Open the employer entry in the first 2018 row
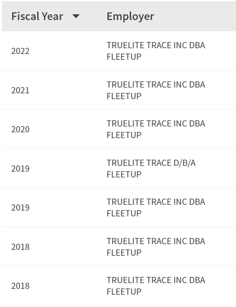Viewport: 236px width, 307px height. click(x=156, y=247)
